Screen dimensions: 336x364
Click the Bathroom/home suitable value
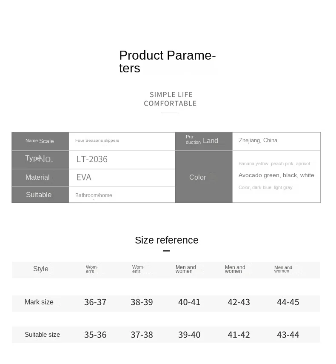[94, 195]
